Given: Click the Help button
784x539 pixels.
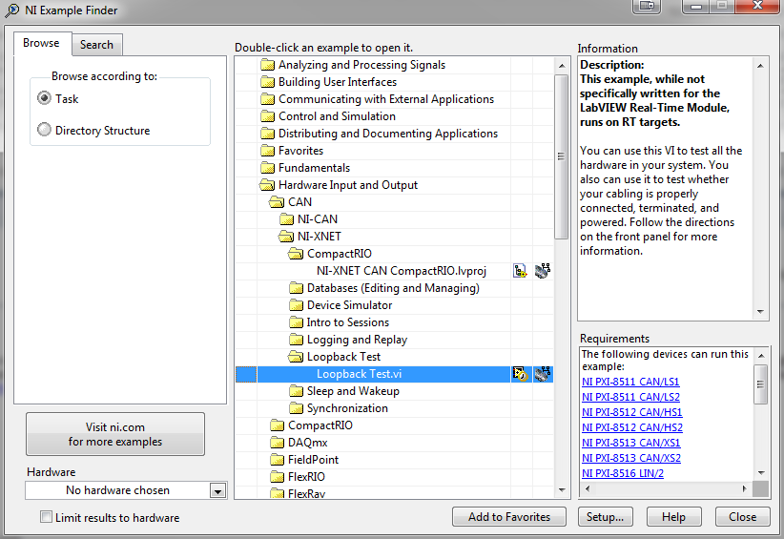Looking at the screenshot, I should 673,517.
